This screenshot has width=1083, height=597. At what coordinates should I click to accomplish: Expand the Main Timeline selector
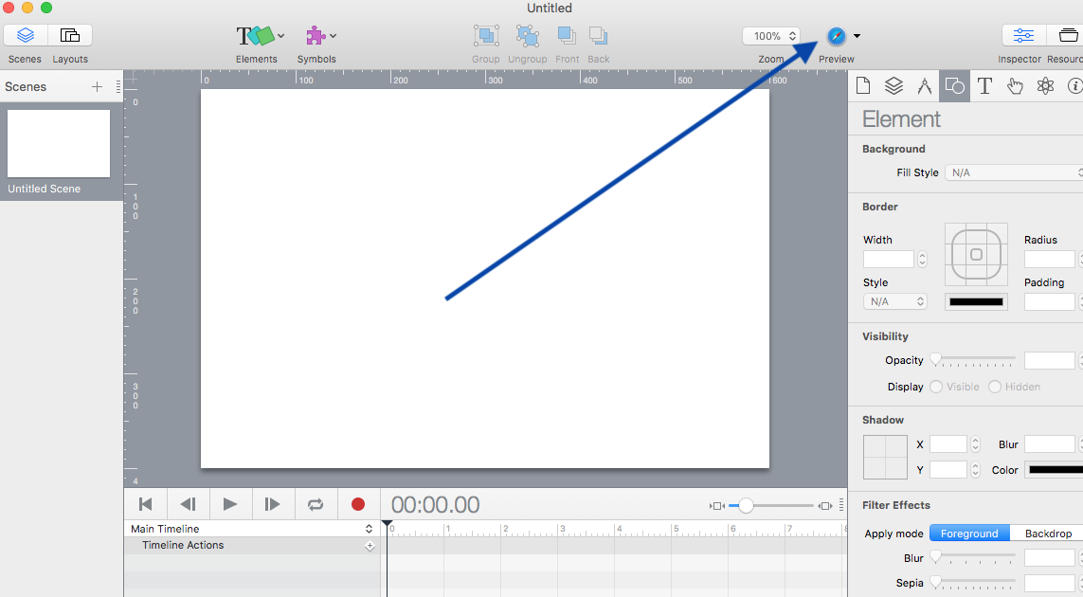(x=251, y=529)
